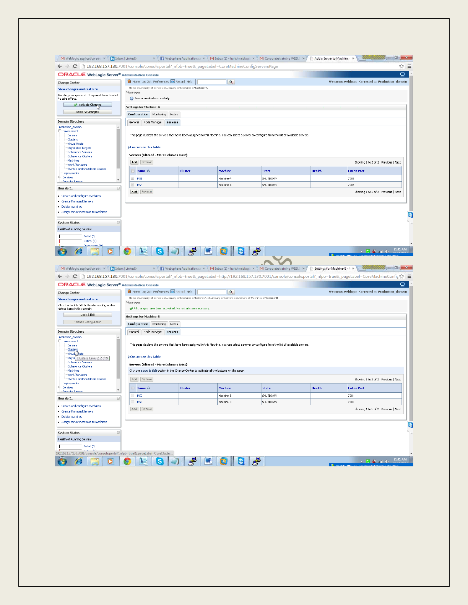Collapse System Status panel in Machine-B console
468x605 pixels.
pos(118,432)
